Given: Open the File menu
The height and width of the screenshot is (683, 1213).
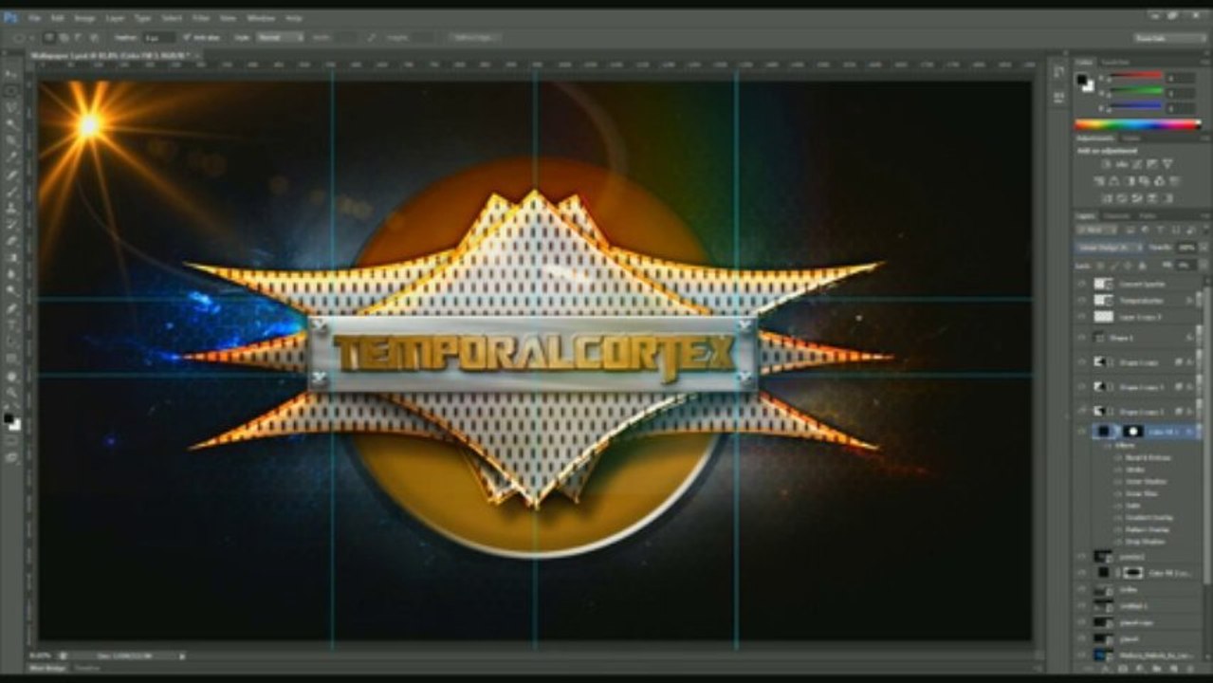Looking at the screenshot, I should click(x=33, y=18).
